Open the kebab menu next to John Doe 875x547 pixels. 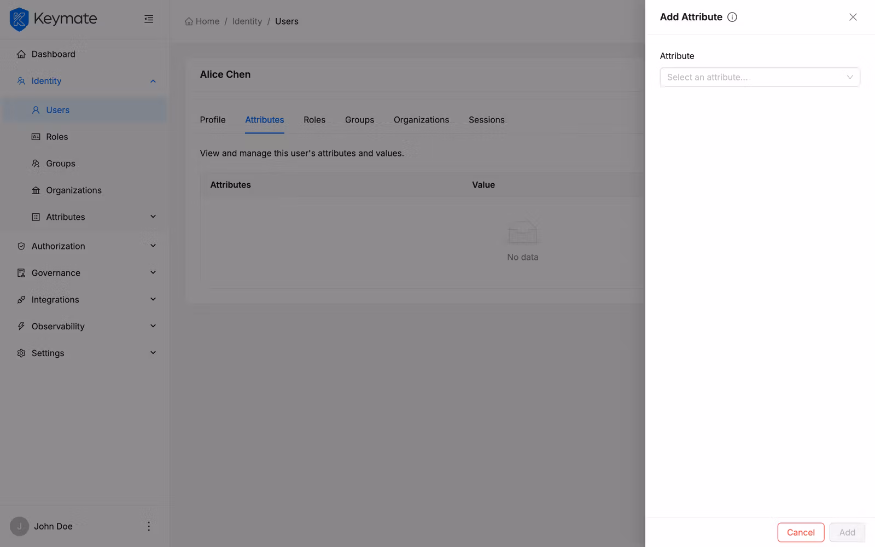[x=148, y=526]
